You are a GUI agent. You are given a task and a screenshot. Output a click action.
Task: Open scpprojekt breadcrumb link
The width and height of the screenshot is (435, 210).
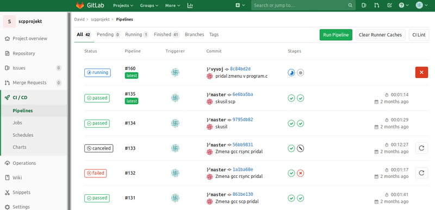(x=100, y=20)
